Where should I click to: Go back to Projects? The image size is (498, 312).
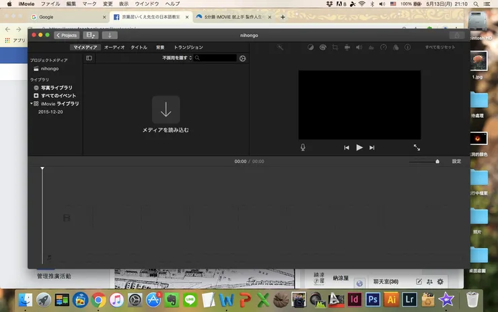click(x=67, y=35)
